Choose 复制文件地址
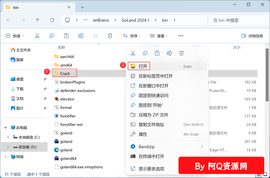This screenshot has height=178, width=270. (x=167, y=124)
